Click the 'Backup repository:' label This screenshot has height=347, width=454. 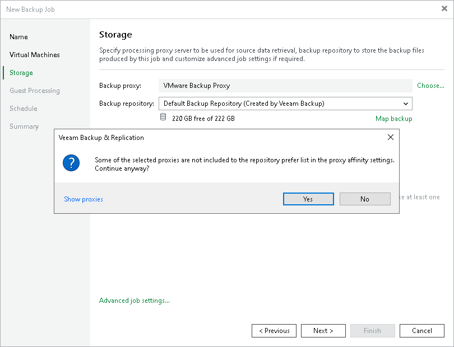pos(127,104)
